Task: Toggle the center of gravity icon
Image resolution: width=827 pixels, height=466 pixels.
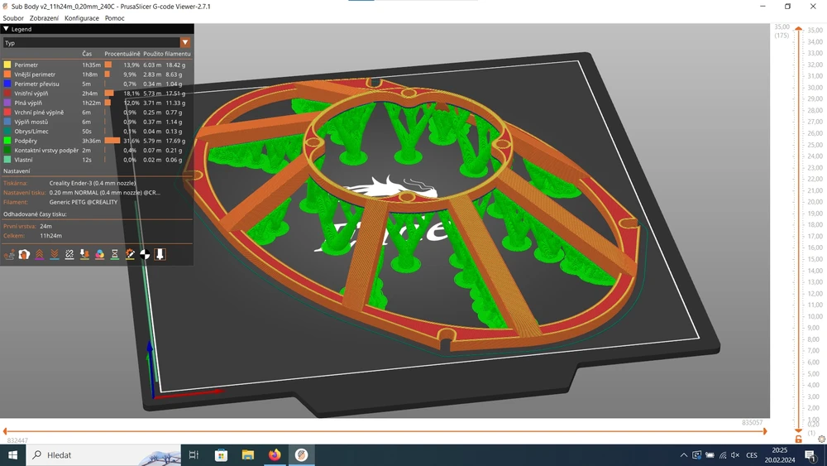Action: pyautogui.click(x=145, y=254)
